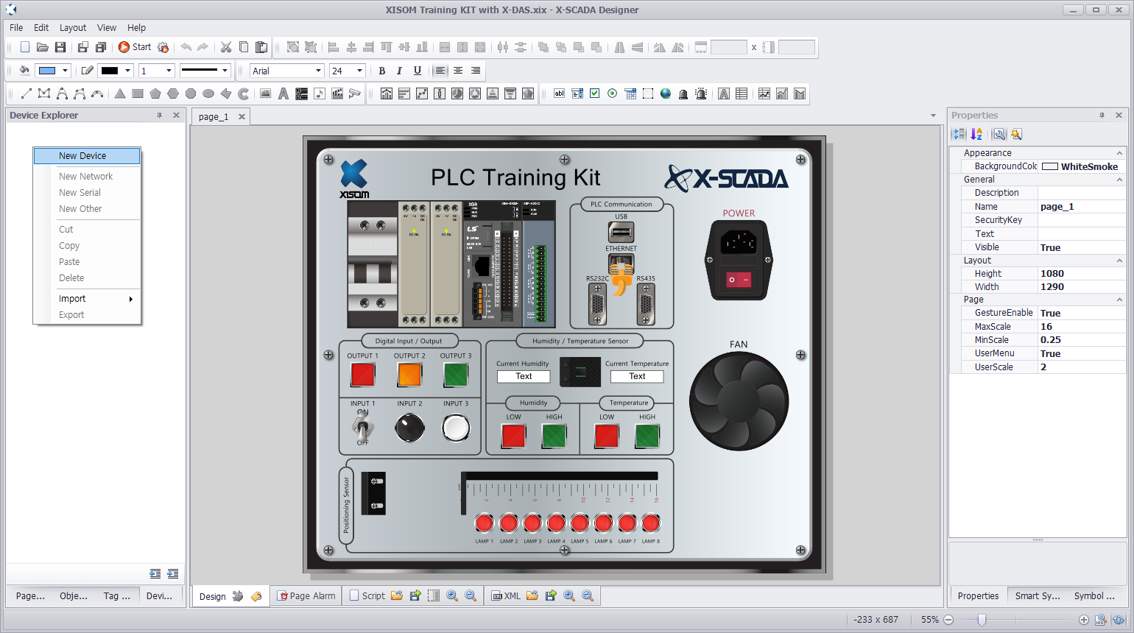Open the View menu
This screenshot has width=1134, height=633.
[x=107, y=28]
